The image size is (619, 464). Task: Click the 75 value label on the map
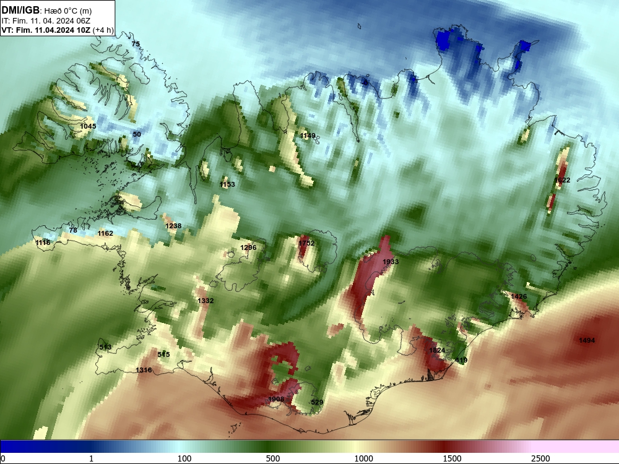click(x=136, y=44)
